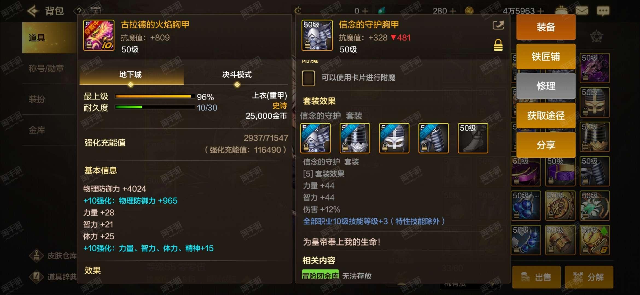Screen dimensions: 640x295
Task: Open the mail envelope icon
Action: pos(582,11)
